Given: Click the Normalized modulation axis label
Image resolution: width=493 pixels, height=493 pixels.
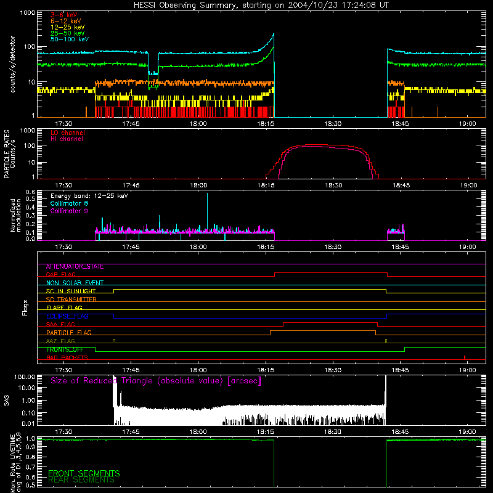Looking at the screenshot, I should click(15, 215).
